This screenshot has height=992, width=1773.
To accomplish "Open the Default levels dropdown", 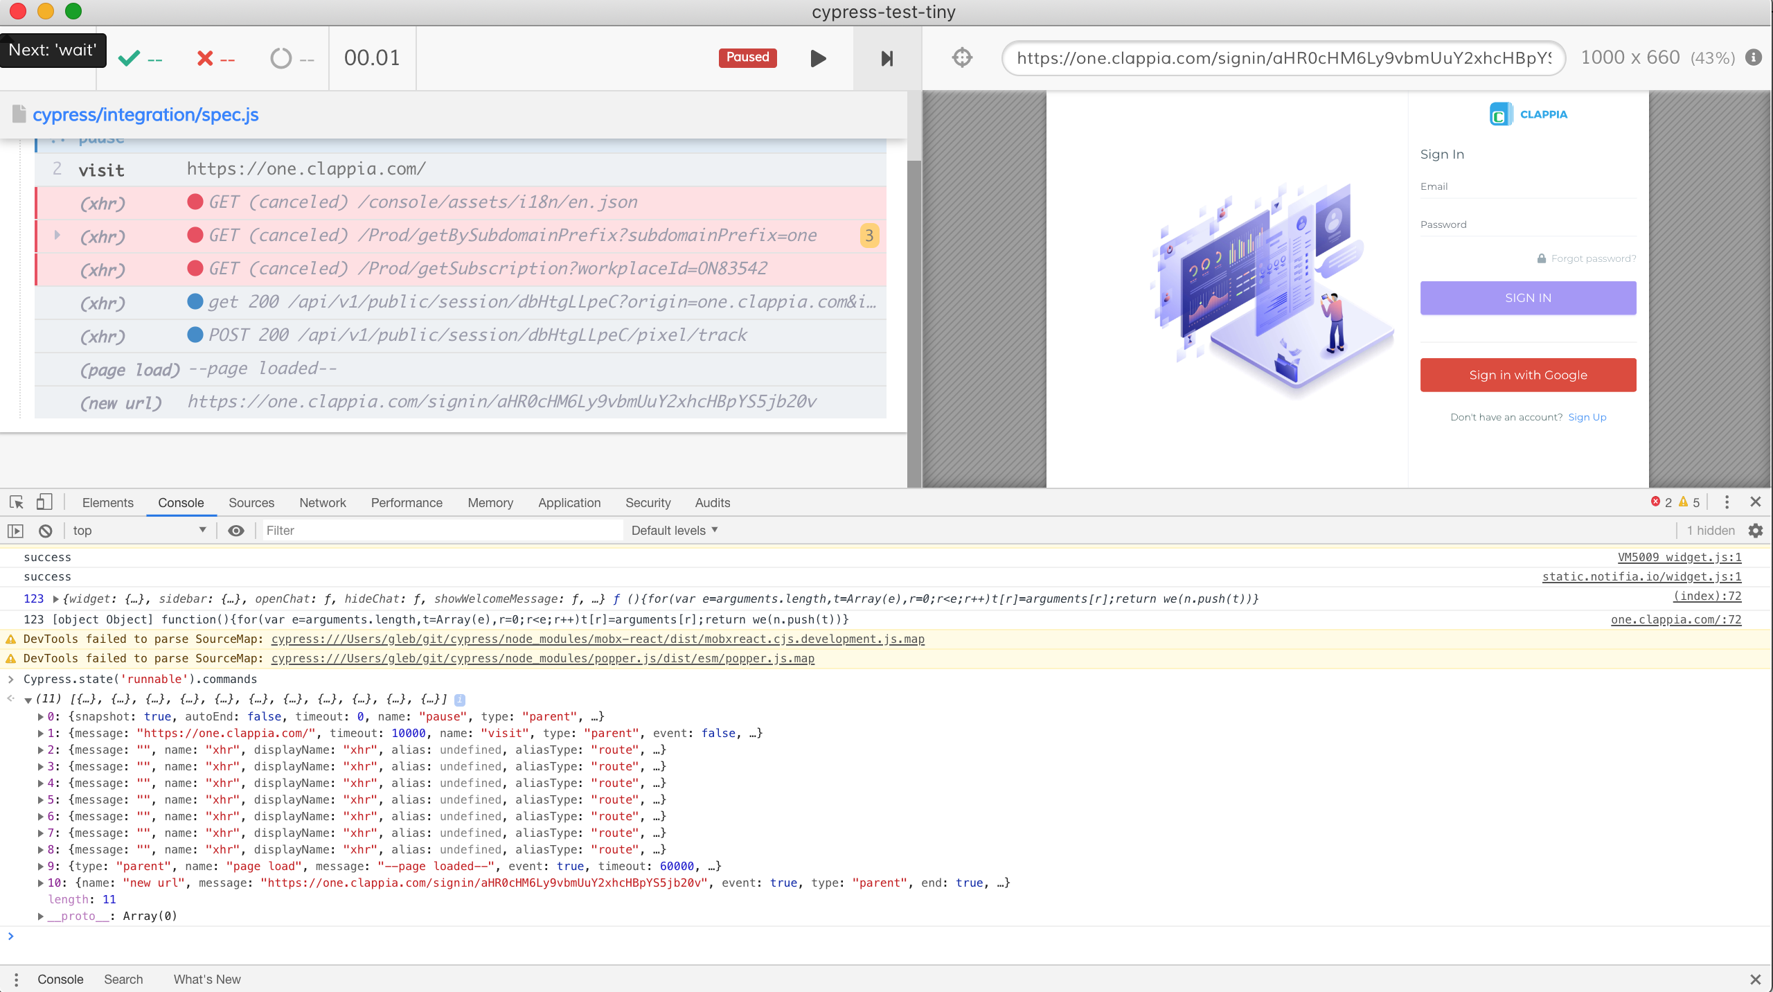I will point(672,530).
